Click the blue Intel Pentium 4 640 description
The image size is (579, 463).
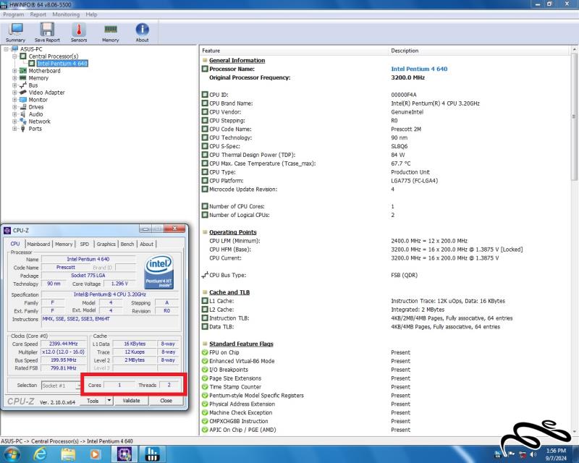(x=419, y=69)
